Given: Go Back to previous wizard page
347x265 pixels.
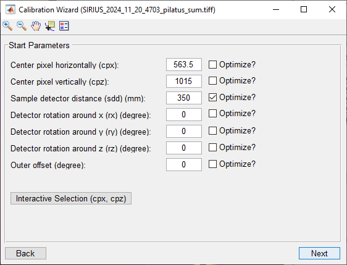Looking at the screenshot, I should click(x=25, y=253).
